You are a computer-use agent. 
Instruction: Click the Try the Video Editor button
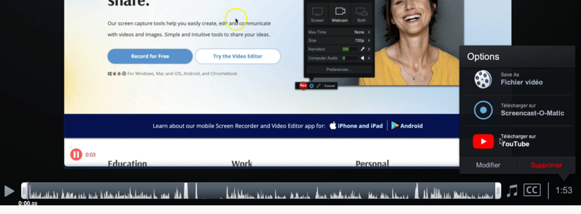click(x=238, y=56)
